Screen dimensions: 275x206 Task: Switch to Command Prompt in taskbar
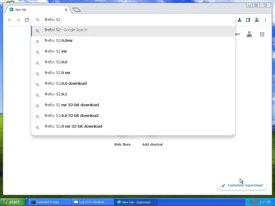(x=50, y=202)
